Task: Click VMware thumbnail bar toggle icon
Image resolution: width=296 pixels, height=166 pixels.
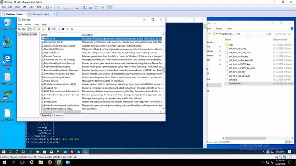Action: pyautogui.click(x=91, y=7)
